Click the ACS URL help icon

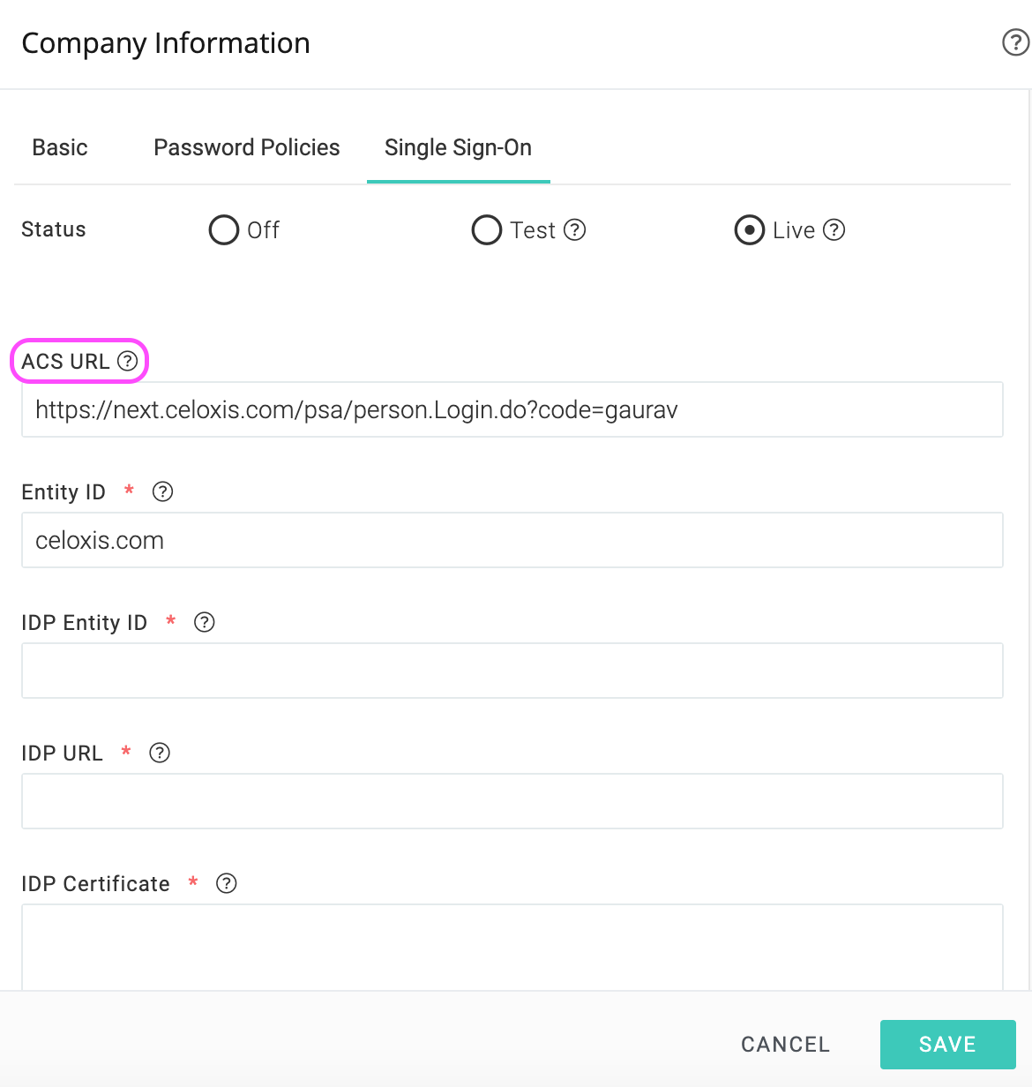128,361
